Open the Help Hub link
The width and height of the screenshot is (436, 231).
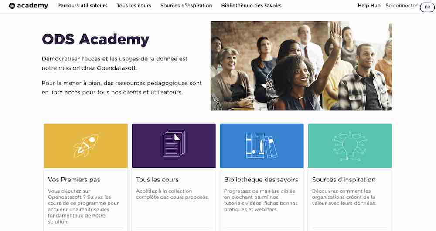[x=369, y=6]
